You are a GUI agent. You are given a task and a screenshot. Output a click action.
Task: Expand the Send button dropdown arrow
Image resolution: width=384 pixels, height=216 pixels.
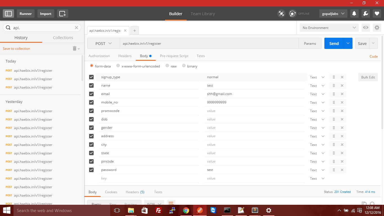(x=348, y=44)
